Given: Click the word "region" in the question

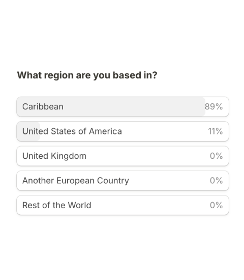Looking at the screenshot, I should click(x=59, y=76).
